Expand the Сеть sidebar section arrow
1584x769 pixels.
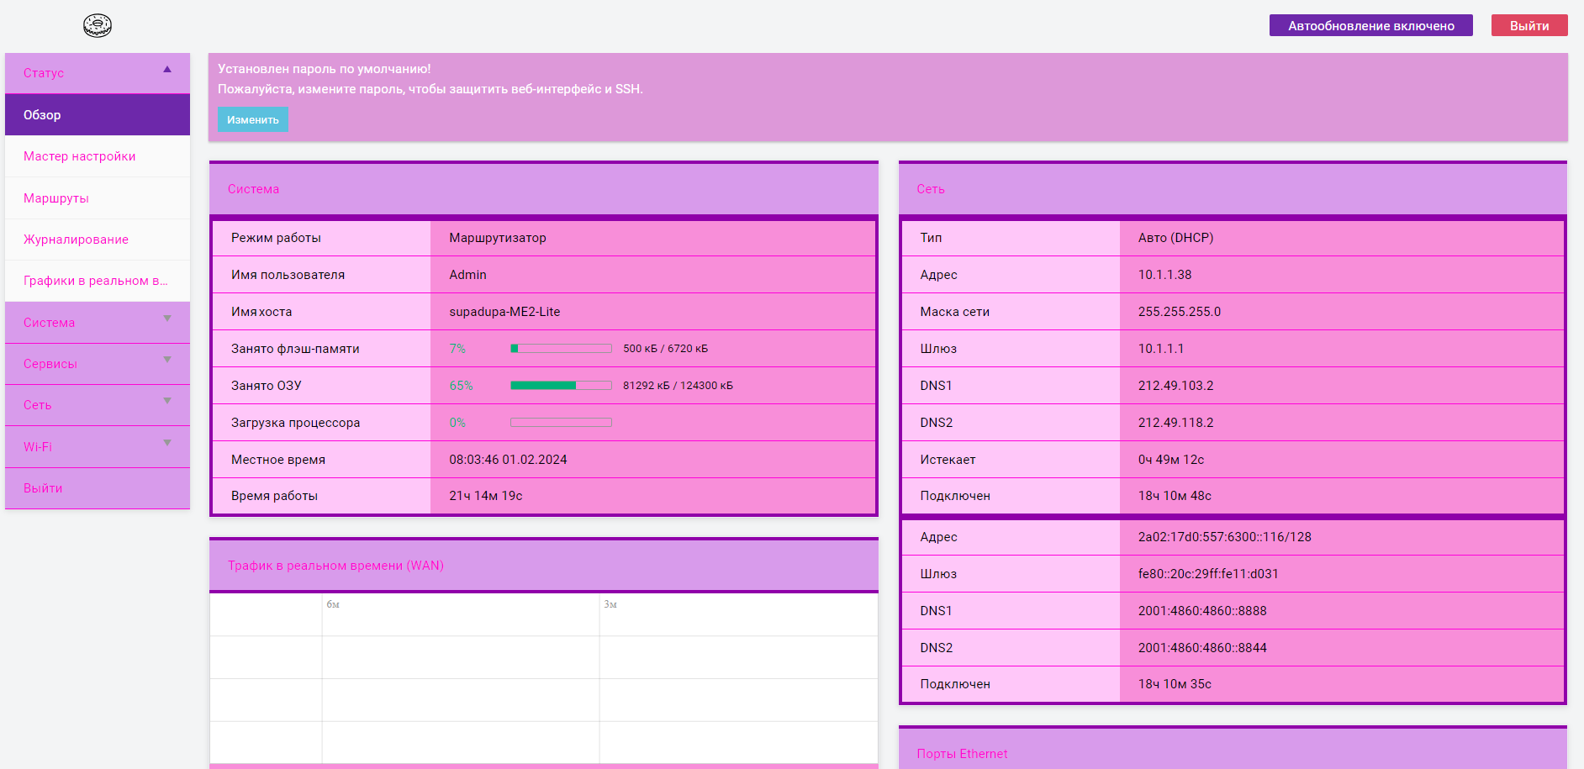167,401
